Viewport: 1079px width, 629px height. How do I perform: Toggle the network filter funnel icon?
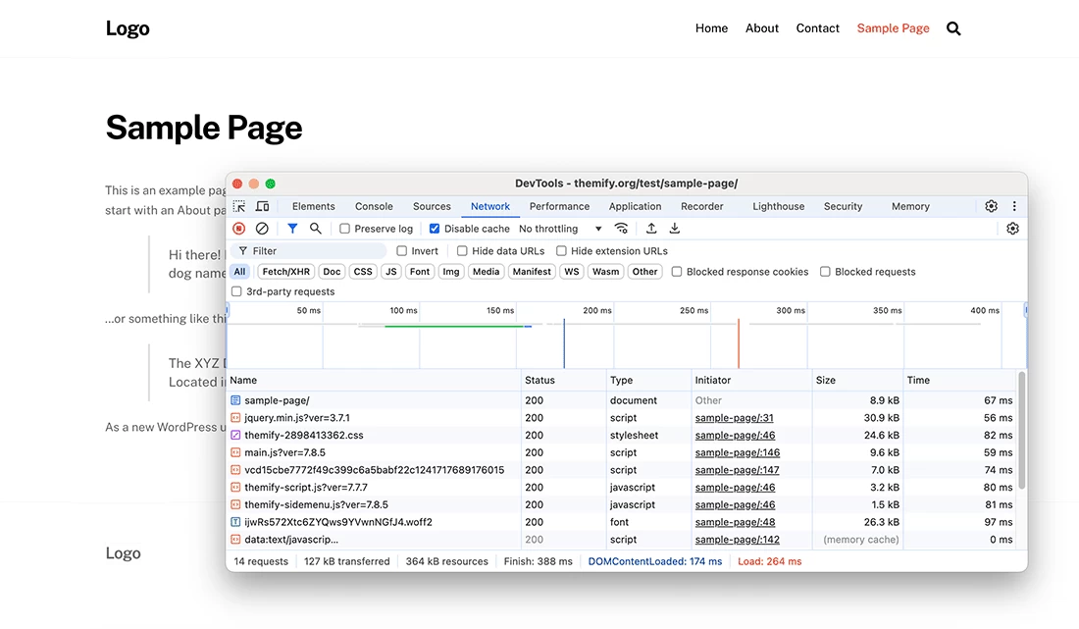coord(292,229)
